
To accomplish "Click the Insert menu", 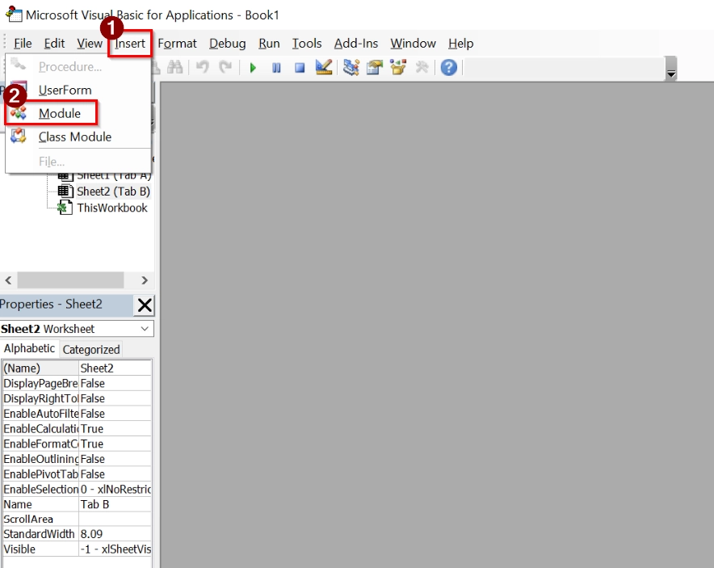I will point(130,44).
